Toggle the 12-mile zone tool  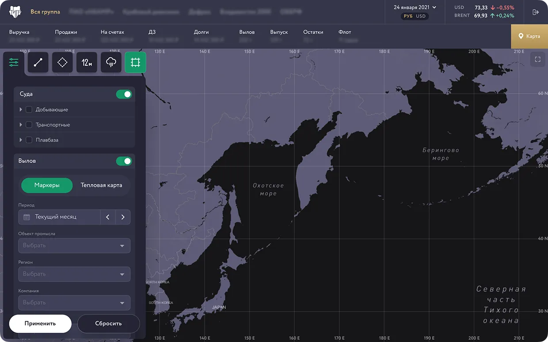pos(87,63)
